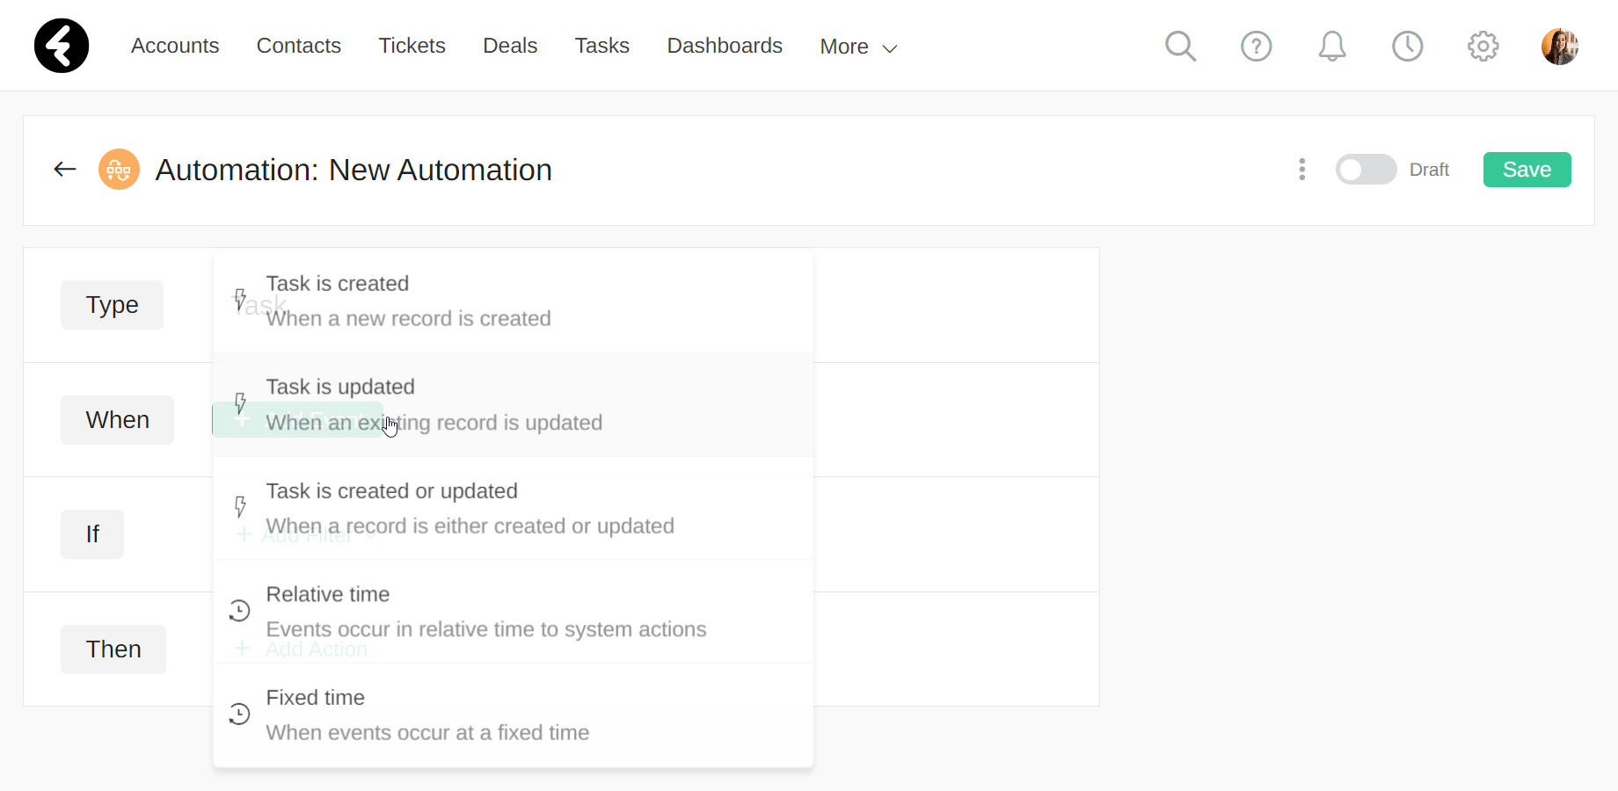The width and height of the screenshot is (1618, 791).
Task: Click 'Automation: New Automation' title
Action: click(x=353, y=170)
